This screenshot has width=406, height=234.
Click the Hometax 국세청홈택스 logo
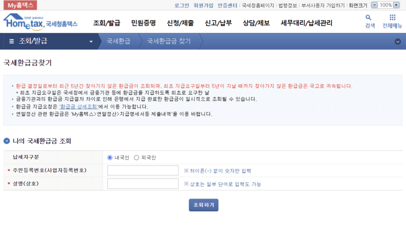point(40,22)
